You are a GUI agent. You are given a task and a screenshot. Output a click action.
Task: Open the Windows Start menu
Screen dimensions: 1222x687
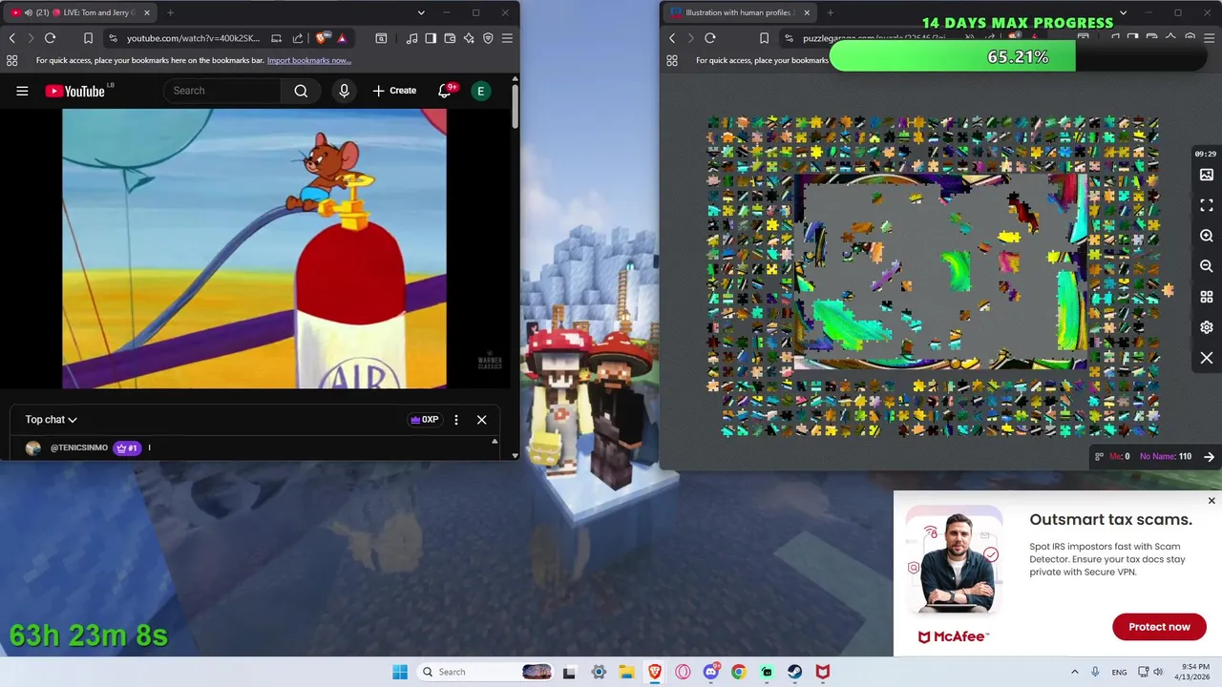[400, 672]
